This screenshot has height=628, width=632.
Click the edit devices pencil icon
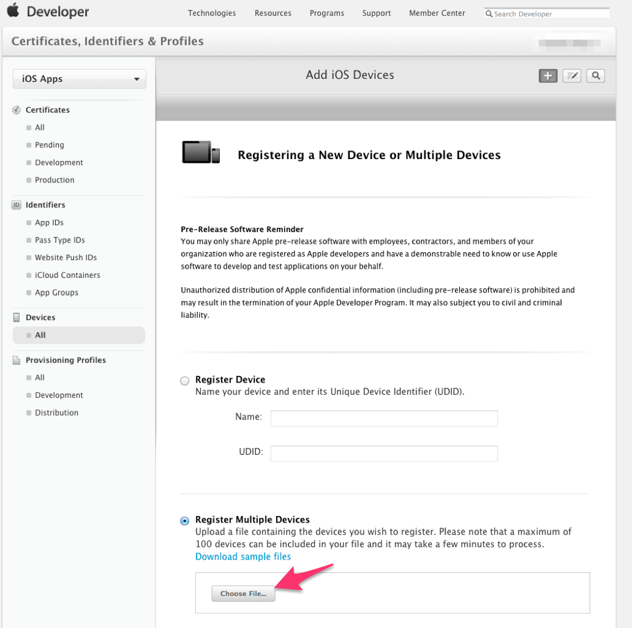click(x=571, y=76)
